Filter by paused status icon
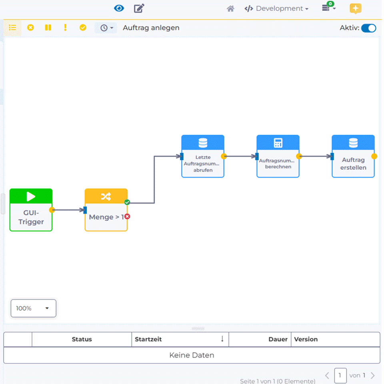Viewport: 384px width, 384px height. pyautogui.click(x=48, y=28)
